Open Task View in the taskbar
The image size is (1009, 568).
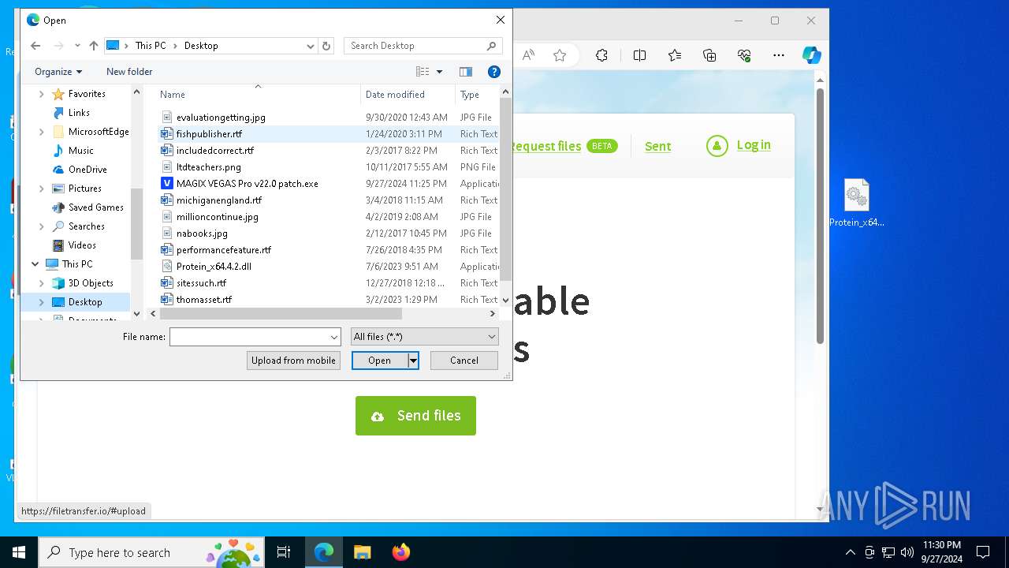284,552
